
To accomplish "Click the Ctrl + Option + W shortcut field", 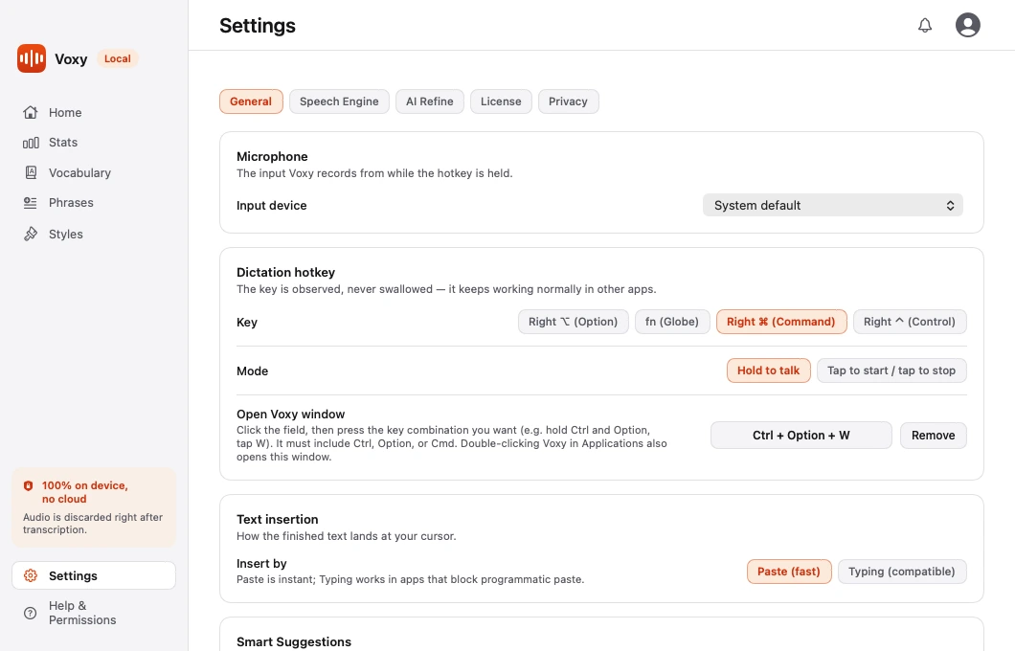I will [801, 436].
